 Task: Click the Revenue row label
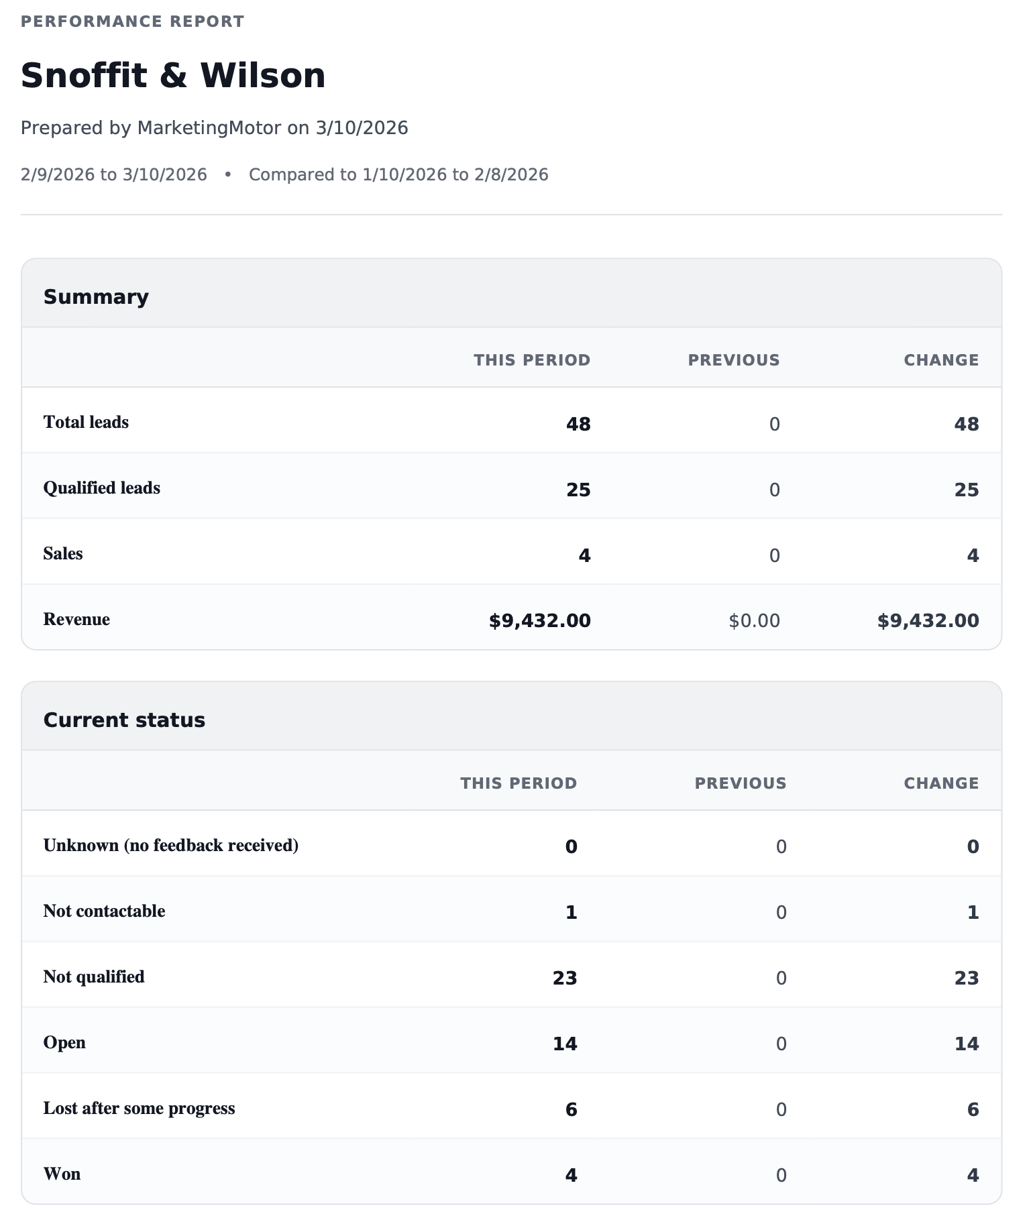click(x=76, y=619)
